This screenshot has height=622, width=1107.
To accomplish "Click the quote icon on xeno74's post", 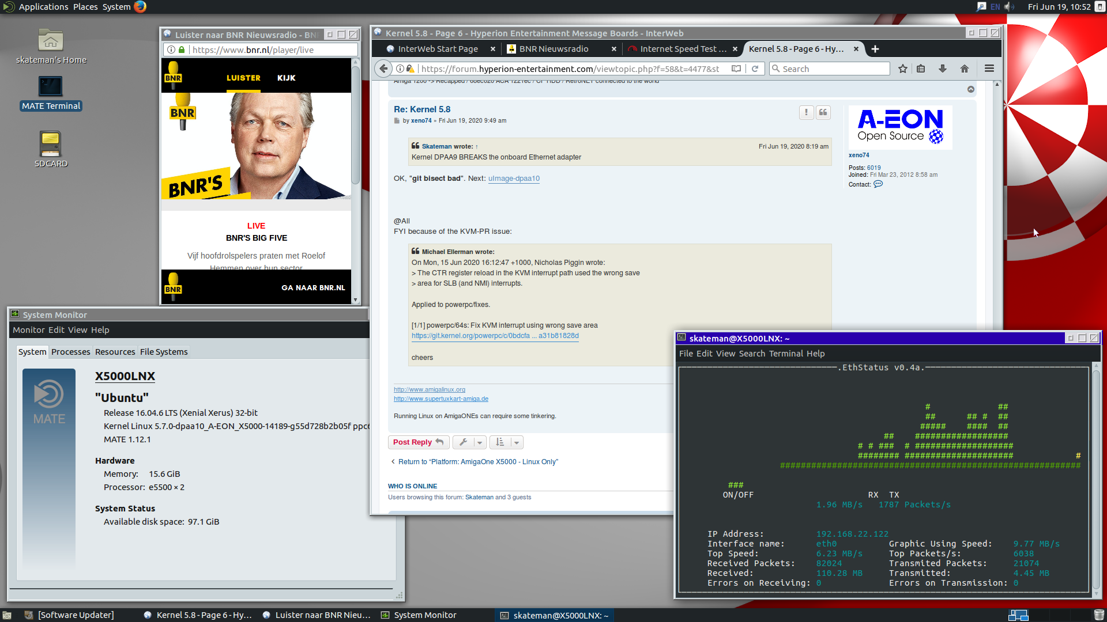I will click(x=823, y=112).
